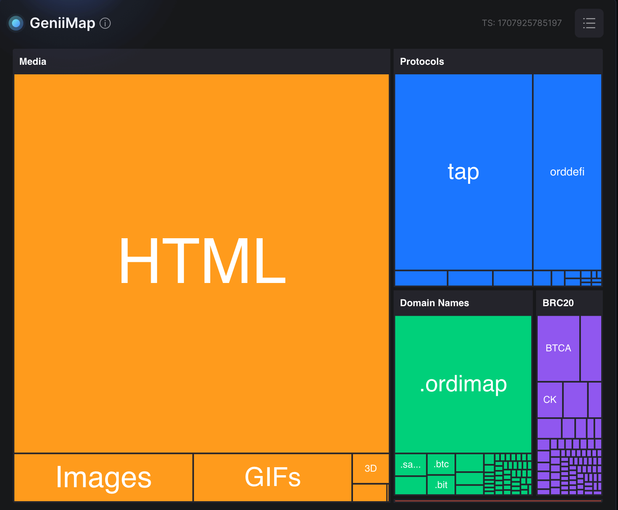
Task: Click the BTCA tile in BRC20
Action: pyautogui.click(x=558, y=348)
